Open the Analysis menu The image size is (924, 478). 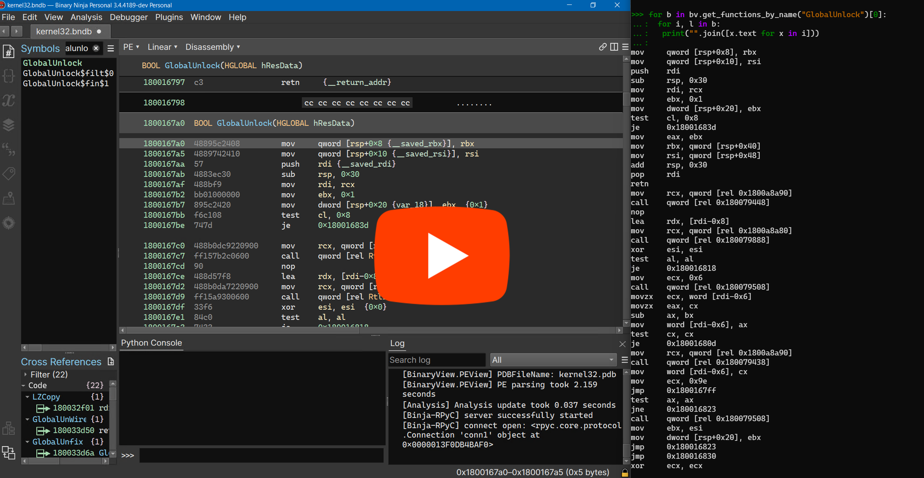click(x=86, y=17)
